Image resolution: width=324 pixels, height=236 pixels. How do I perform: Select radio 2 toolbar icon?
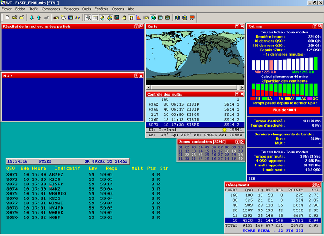tap(185, 18)
